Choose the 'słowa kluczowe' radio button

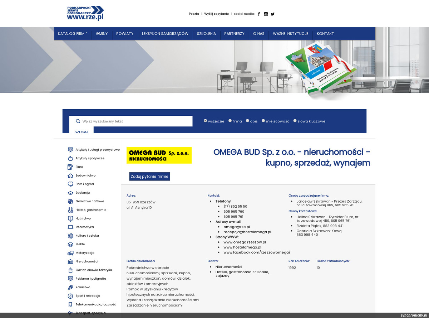click(x=295, y=121)
